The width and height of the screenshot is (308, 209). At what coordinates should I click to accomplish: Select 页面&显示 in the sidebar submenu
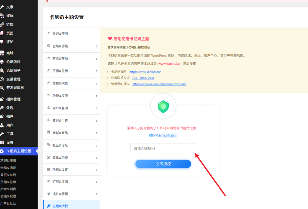[x=8, y=182]
